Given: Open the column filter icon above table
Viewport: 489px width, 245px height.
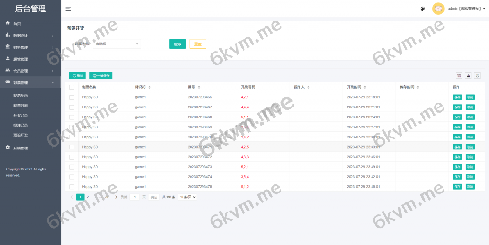Looking at the screenshot, I should coord(459,75).
